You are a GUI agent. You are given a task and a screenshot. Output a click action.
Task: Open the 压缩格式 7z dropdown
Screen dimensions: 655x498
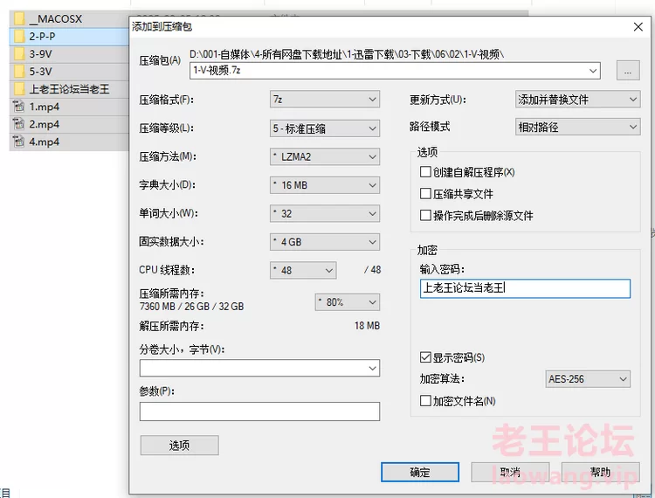325,100
